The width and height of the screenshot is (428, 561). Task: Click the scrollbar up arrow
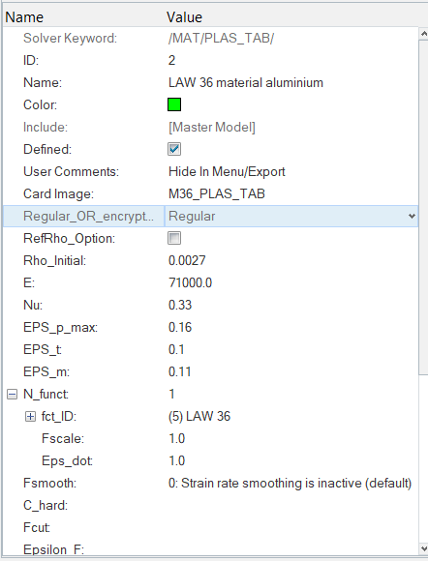(424, 35)
